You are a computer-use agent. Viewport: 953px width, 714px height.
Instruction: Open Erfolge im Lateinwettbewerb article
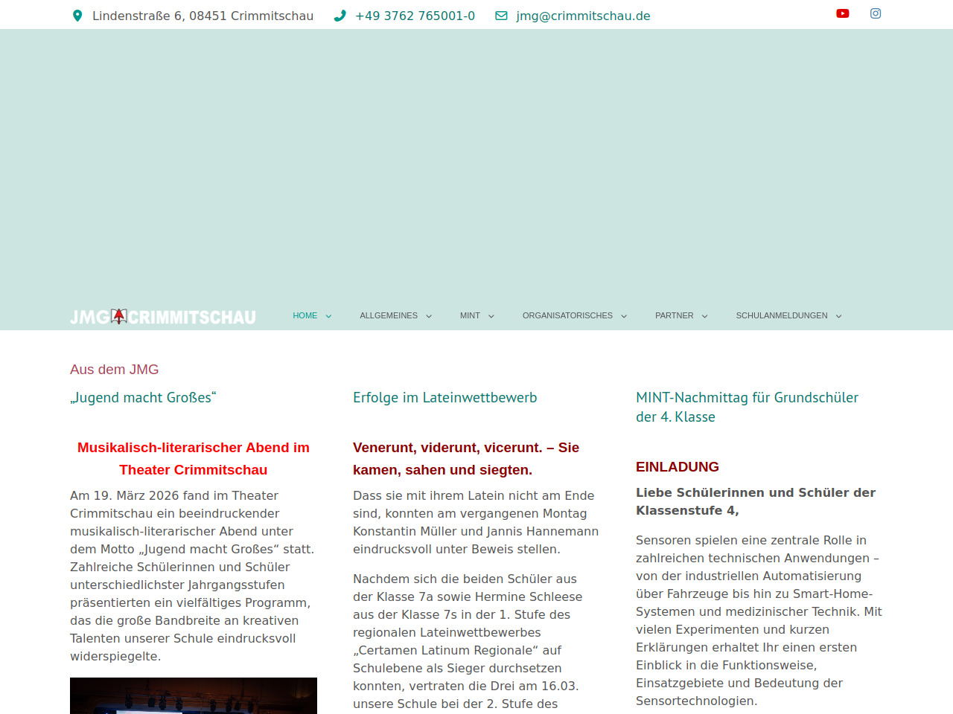click(444, 397)
